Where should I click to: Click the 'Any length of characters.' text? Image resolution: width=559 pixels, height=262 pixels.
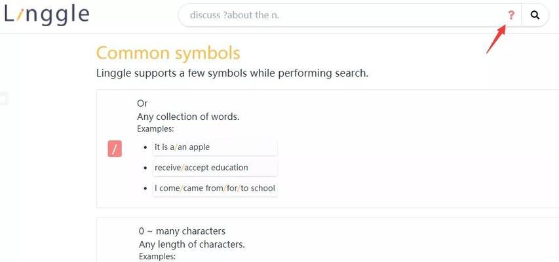(192, 244)
